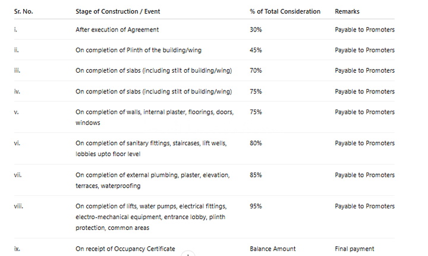428x256 pixels.
Task: Select the lifts, water pumps stage text
Action: tap(151, 217)
